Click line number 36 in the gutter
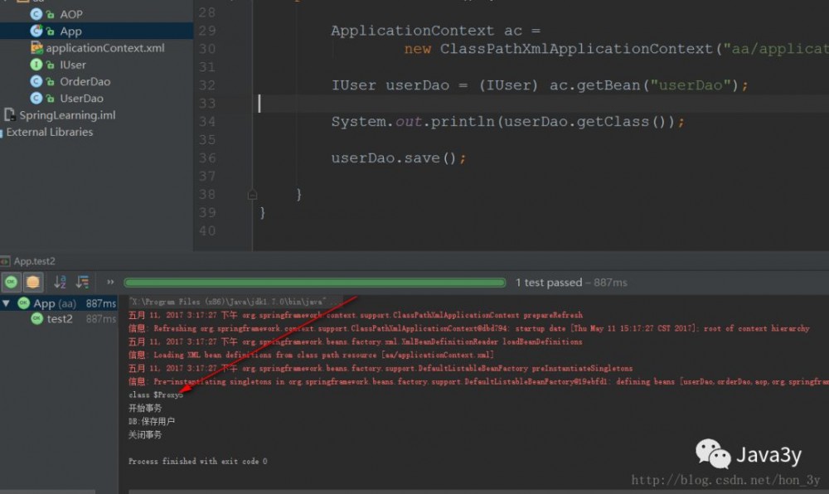 (x=207, y=158)
